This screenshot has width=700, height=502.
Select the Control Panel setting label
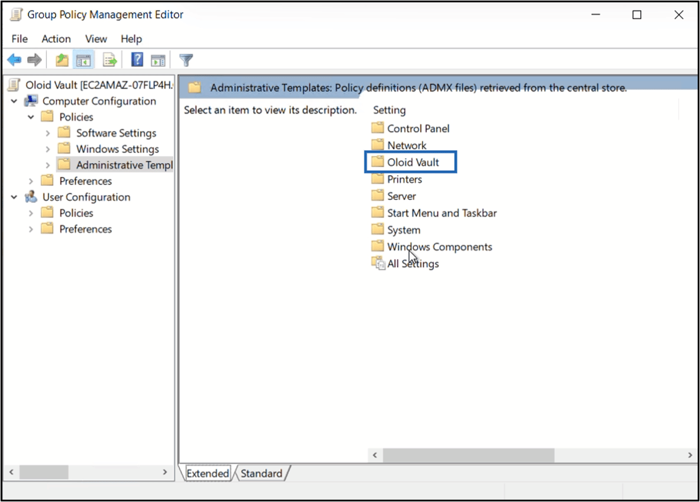[418, 128]
